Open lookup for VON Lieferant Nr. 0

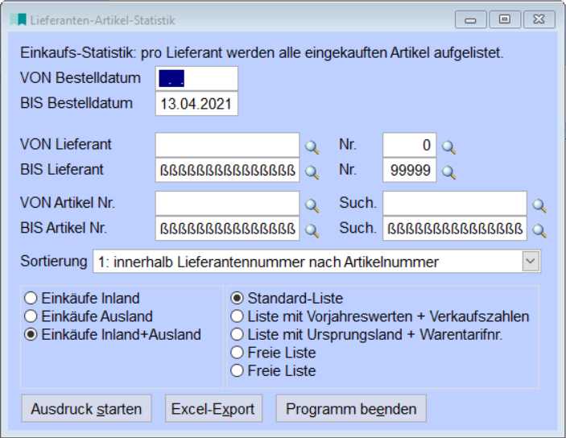[x=448, y=147]
